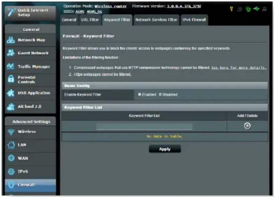Launch Quick Internet Setup
The width and height of the screenshot is (274, 197).
tap(31, 13)
